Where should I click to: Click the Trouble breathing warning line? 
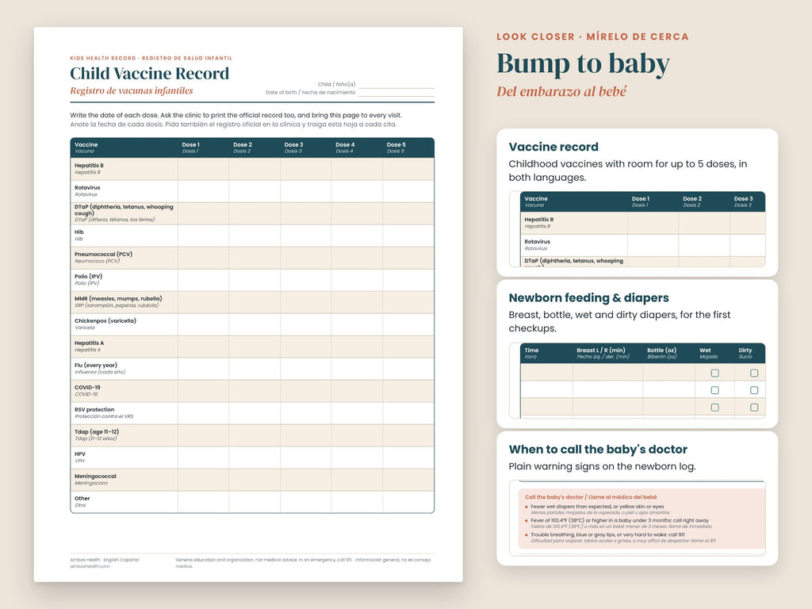pyautogui.click(x=607, y=534)
